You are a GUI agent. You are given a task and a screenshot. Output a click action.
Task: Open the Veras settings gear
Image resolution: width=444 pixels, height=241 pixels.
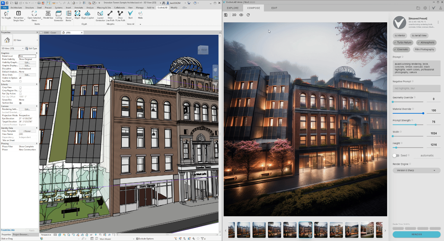(x=425, y=8)
